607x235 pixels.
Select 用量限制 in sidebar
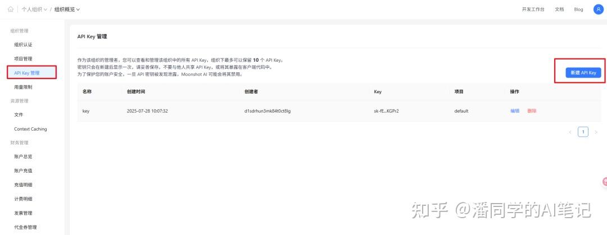click(x=23, y=87)
